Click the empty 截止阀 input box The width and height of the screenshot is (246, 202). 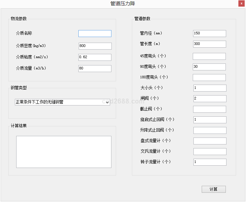pos(210,109)
